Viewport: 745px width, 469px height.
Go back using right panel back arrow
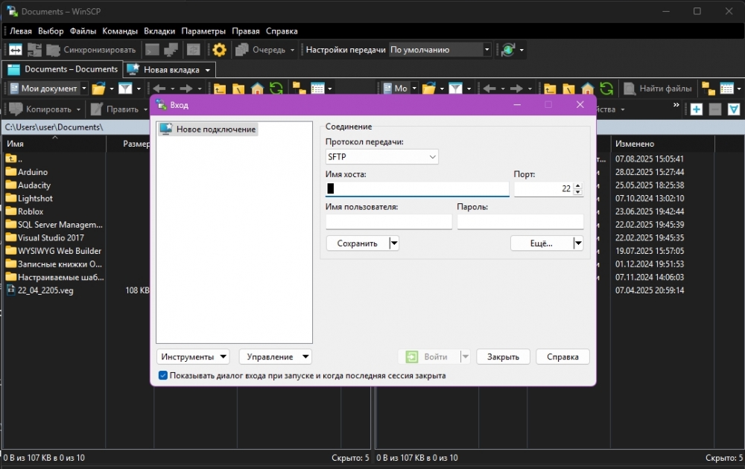coord(489,89)
